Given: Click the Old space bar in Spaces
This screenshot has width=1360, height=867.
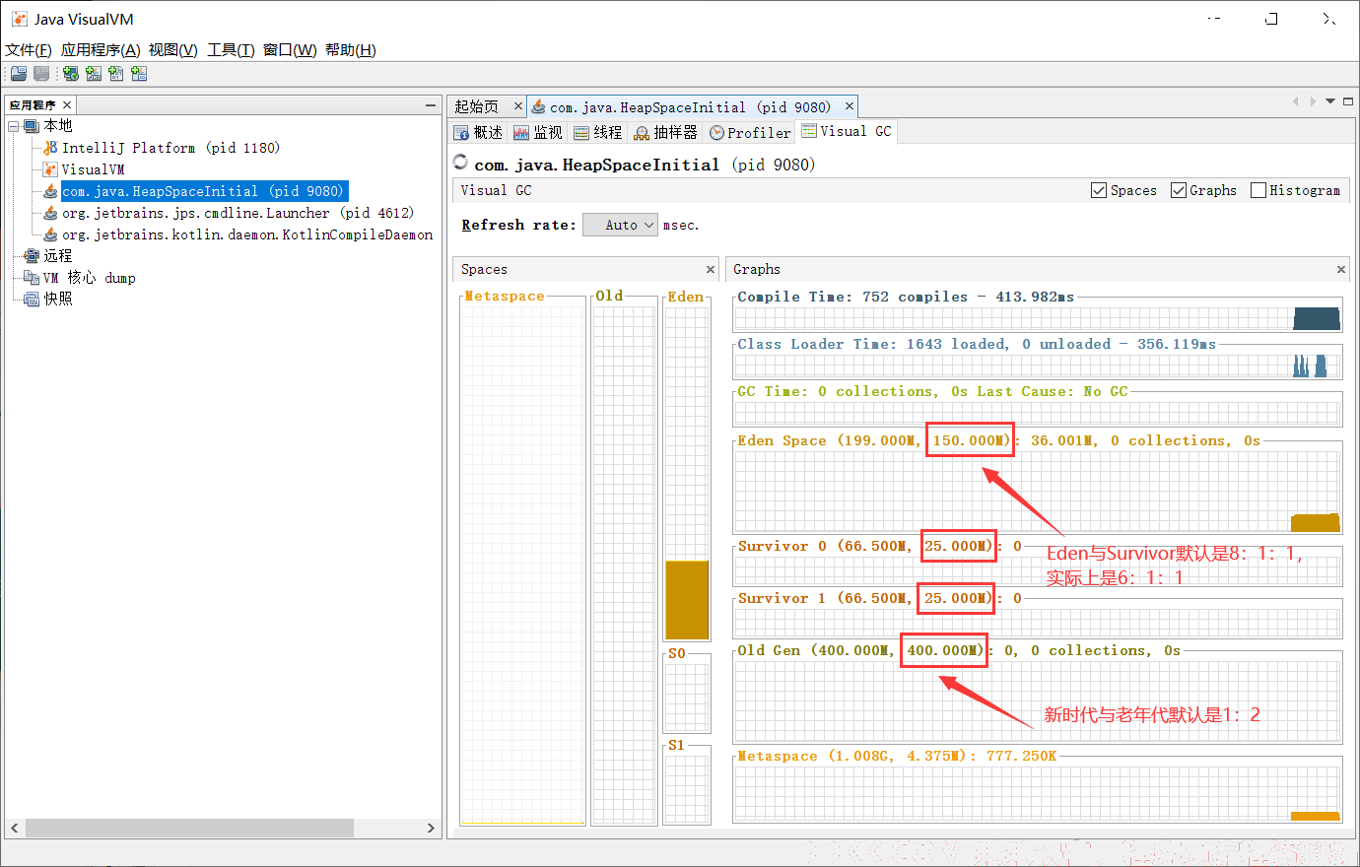Looking at the screenshot, I should pos(624,563).
